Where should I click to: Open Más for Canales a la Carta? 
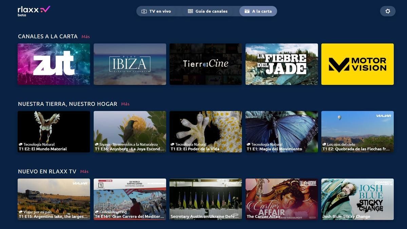coord(85,36)
